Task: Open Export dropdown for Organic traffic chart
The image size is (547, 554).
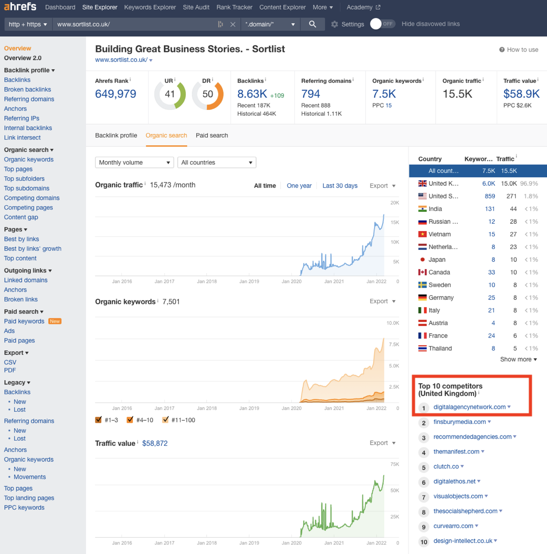Action: point(382,186)
